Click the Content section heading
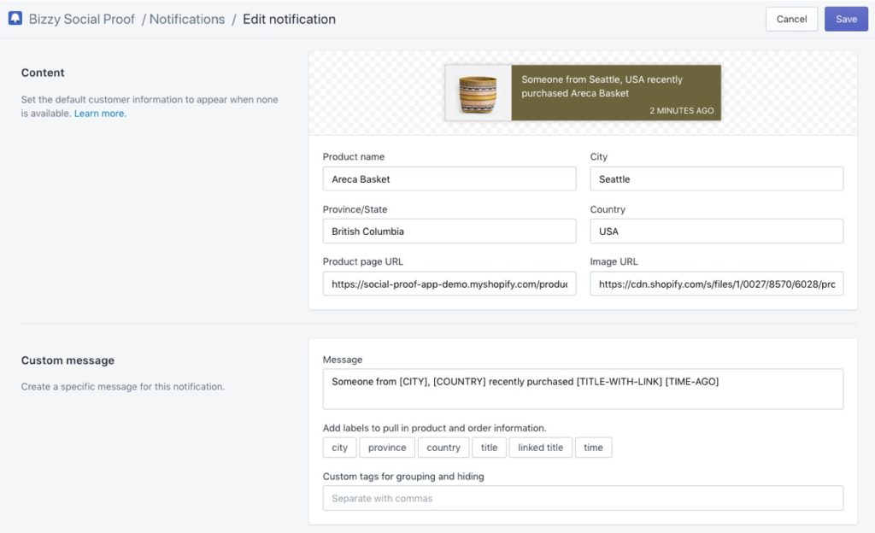This screenshot has height=533, width=875. (x=43, y=73)
